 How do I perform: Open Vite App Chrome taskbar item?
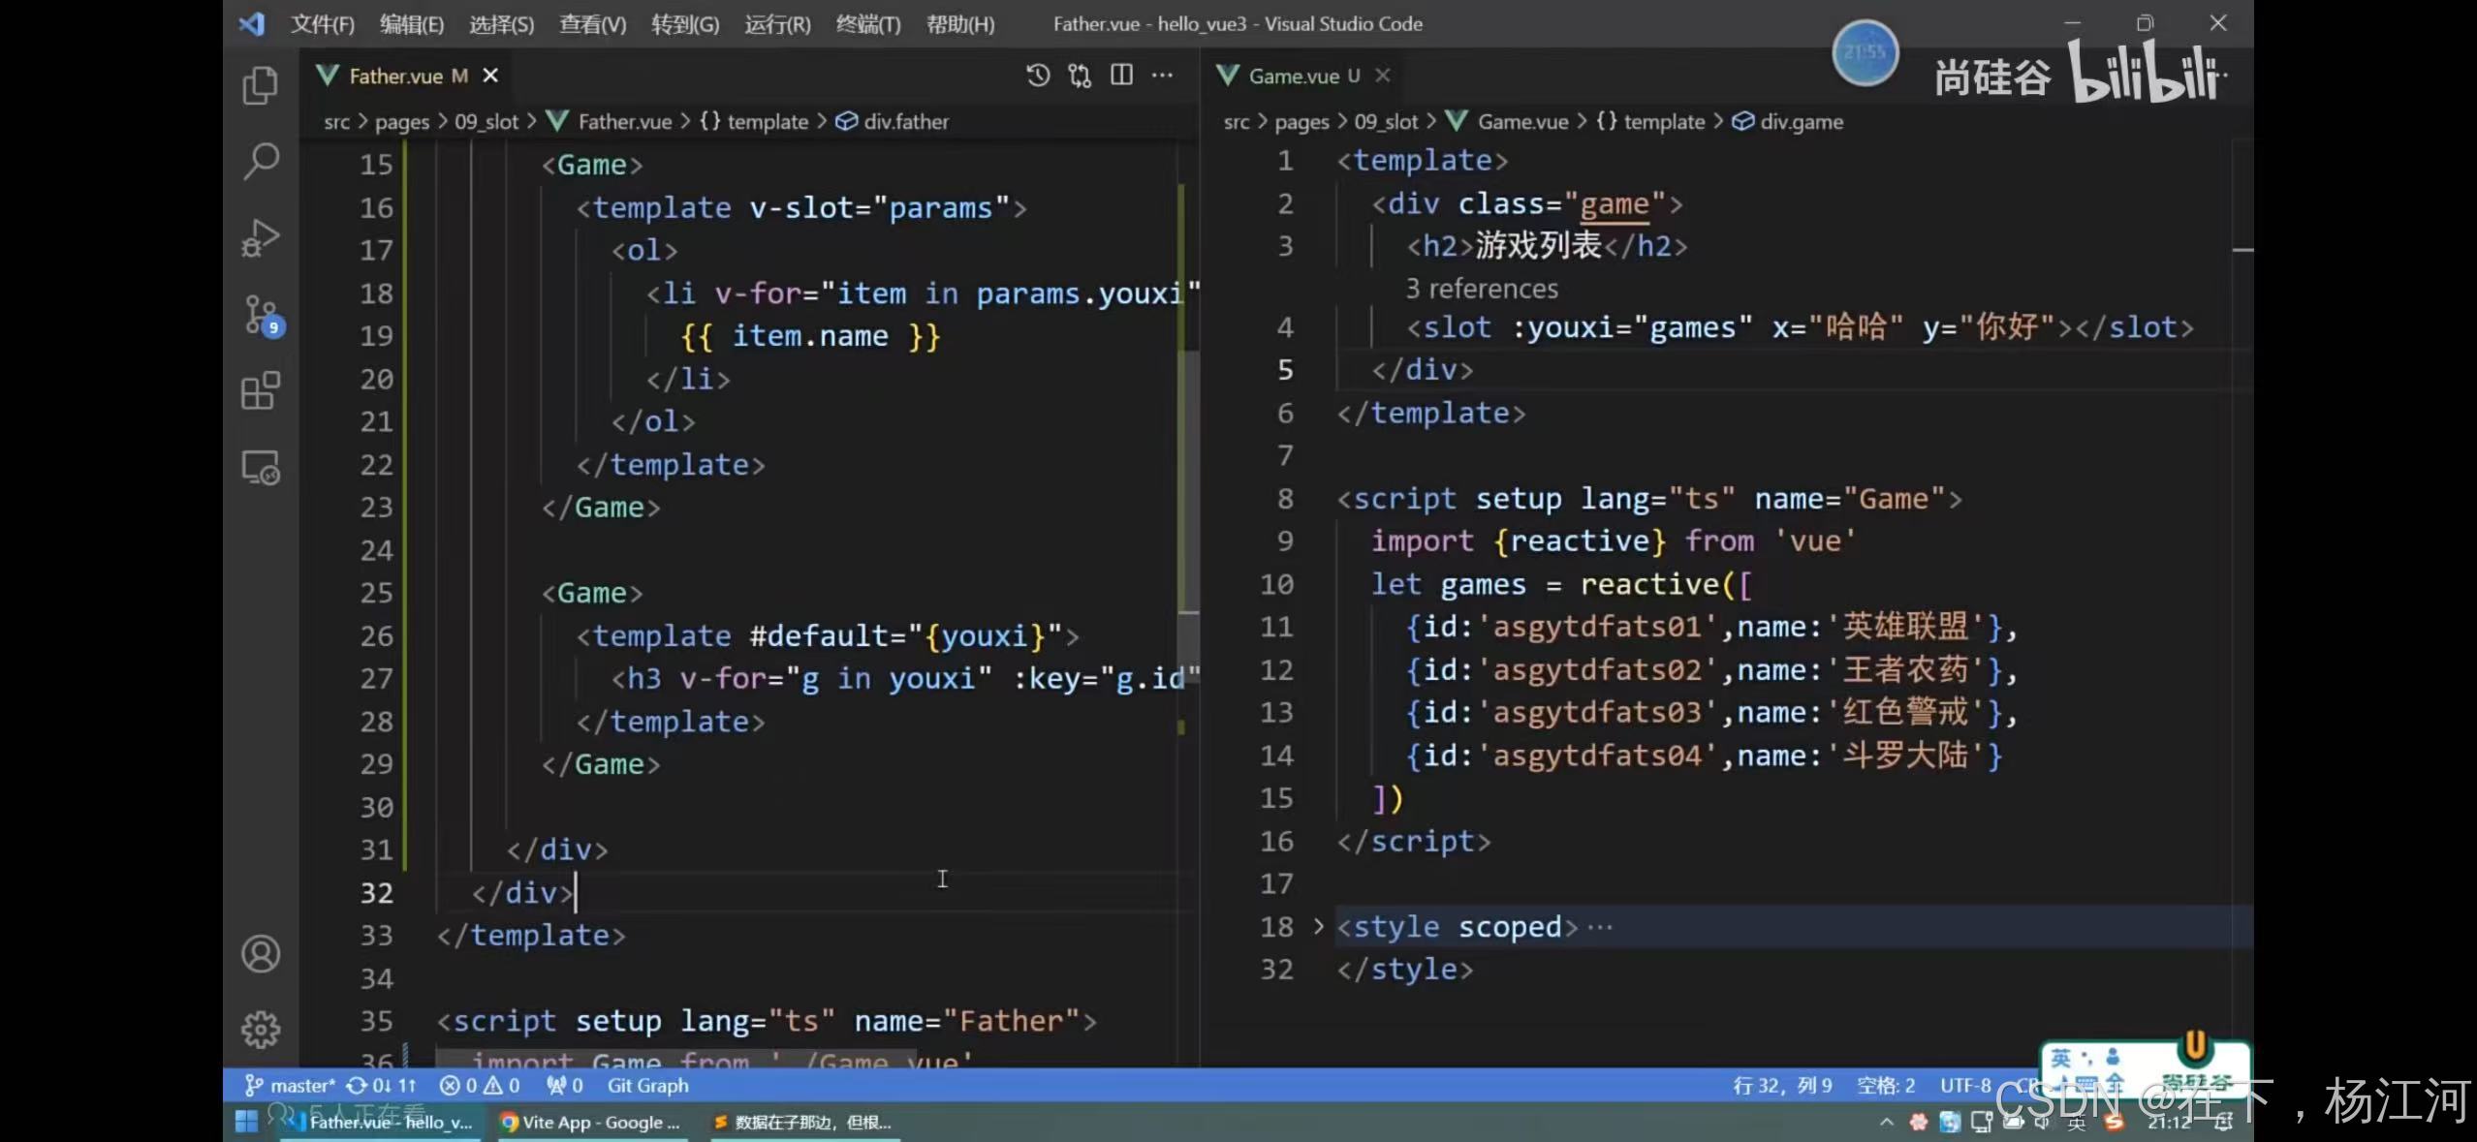(591, 1123)
